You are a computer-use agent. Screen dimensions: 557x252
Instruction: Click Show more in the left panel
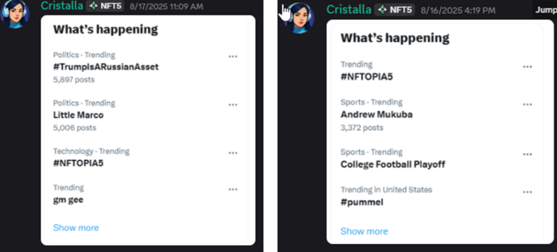coord(76,228)
